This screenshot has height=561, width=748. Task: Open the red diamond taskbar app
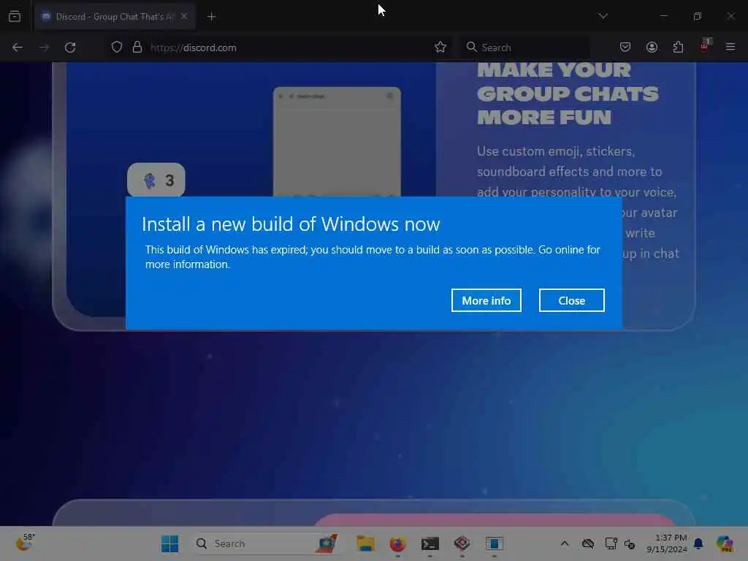(x=462, y=543)
